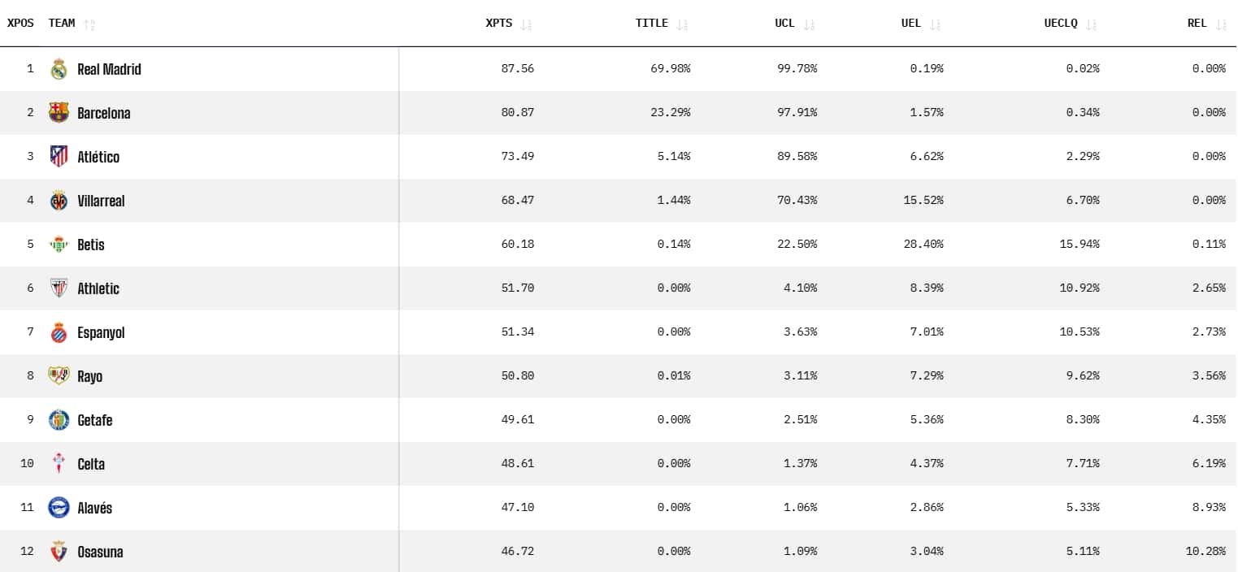Click the Getafe club crest icon
Viewport: 1238px width, 572px height.
point(59,420)
